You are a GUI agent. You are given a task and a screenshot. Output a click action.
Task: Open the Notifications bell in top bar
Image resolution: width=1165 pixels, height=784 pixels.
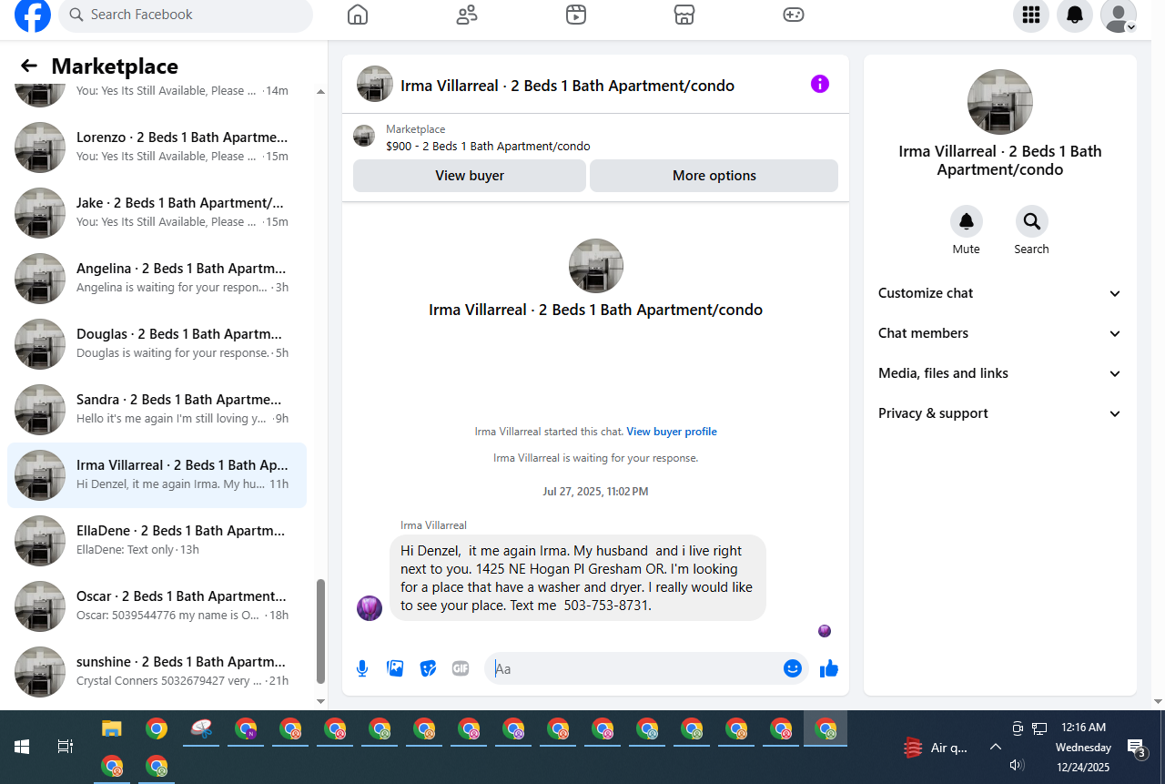(x=1075, y=15)
